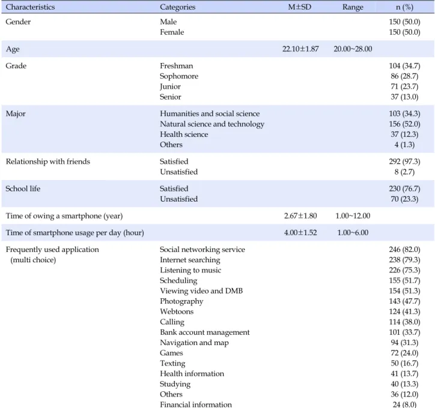Select the 'Female' category cell
Image resolution: width=435 pixels, height=408 pixels.
point(172,32)
